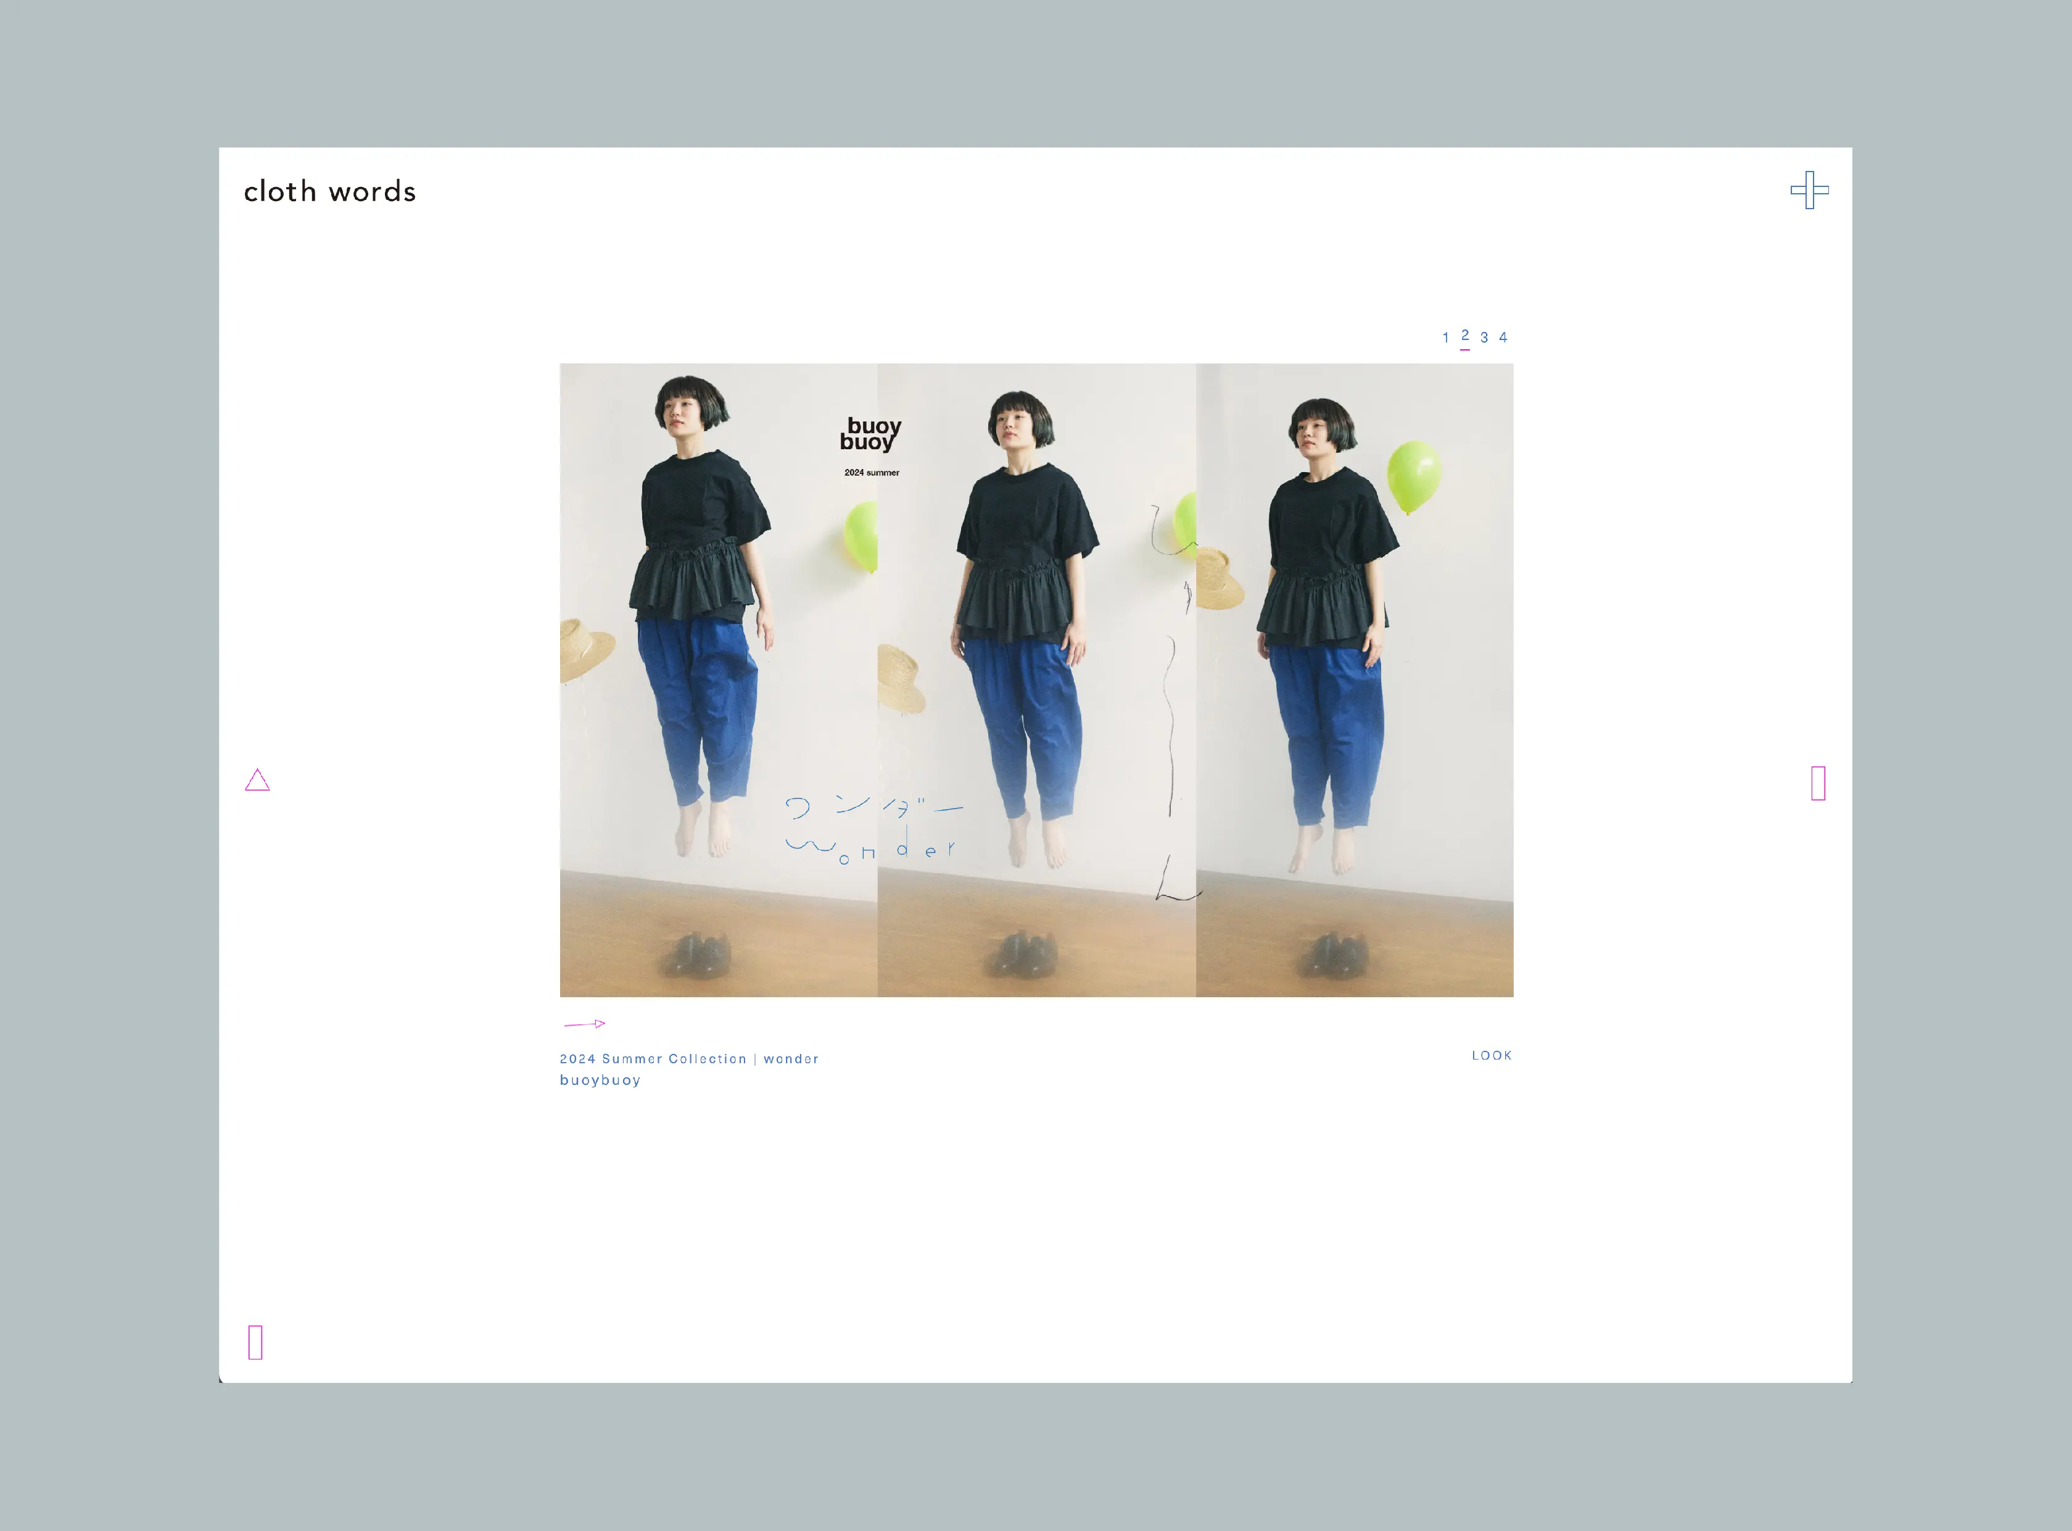
Task: Go to slide 3
Action: pyautogui.click(x=1484, y=338)
